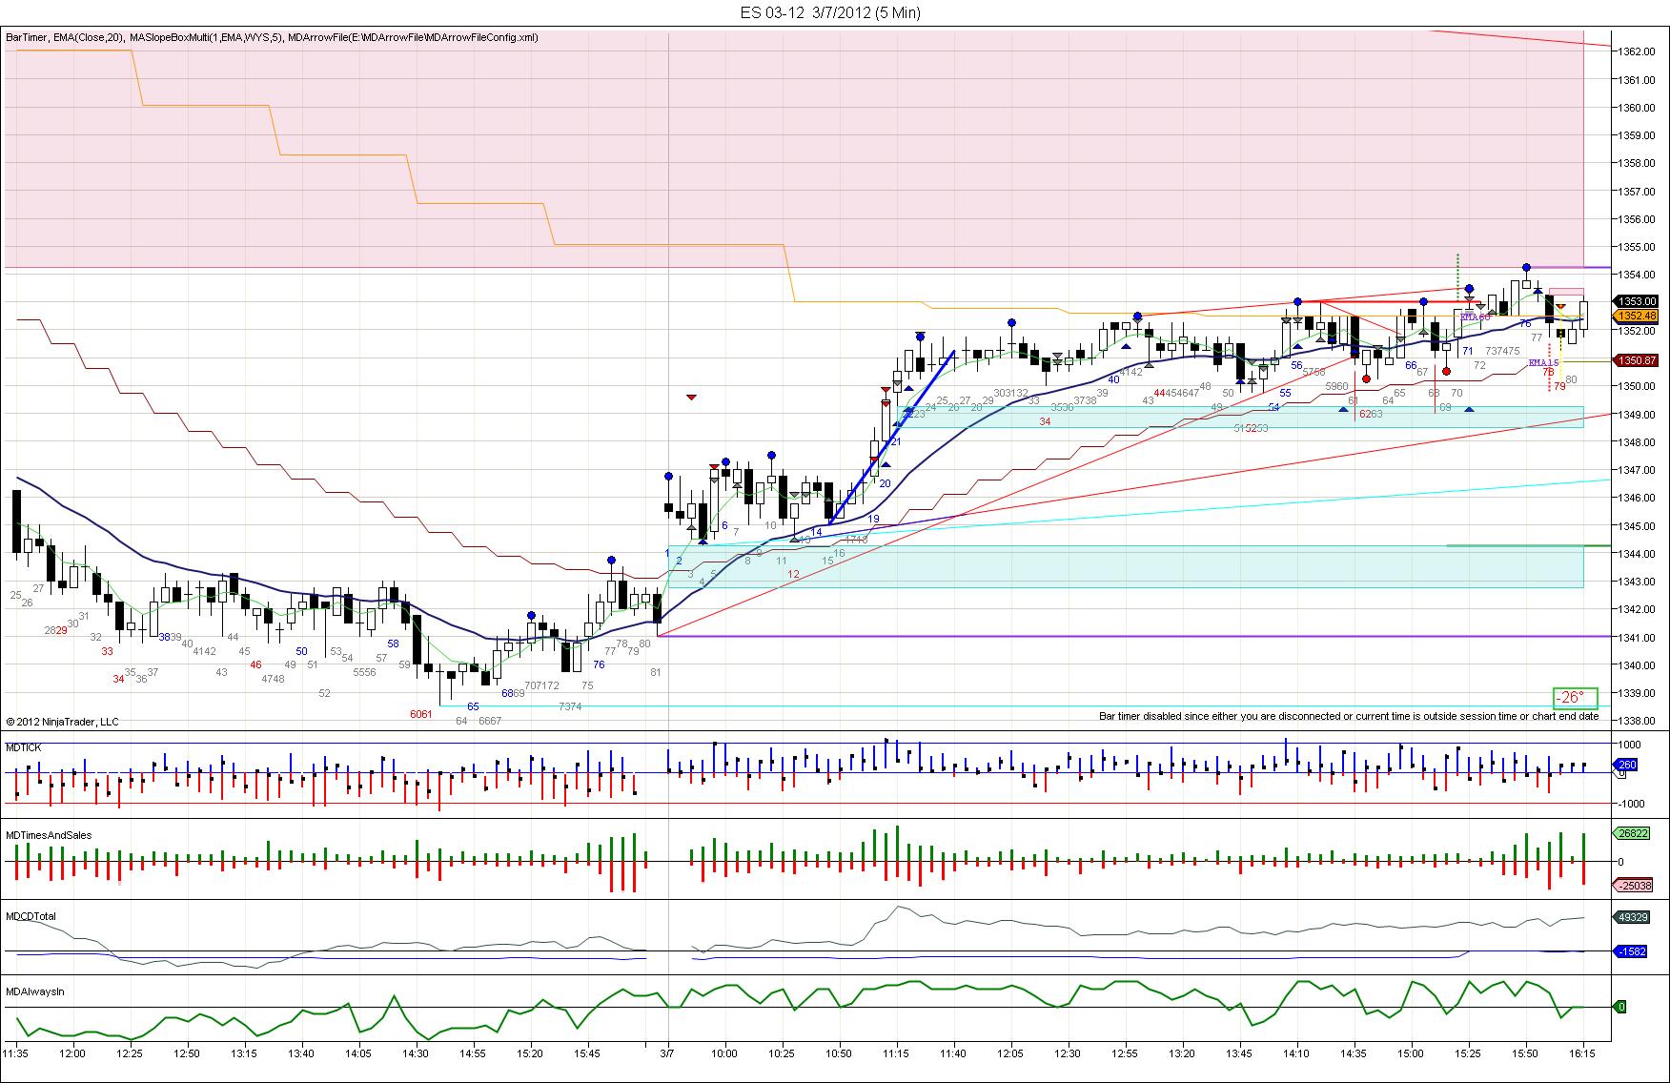
Task: Click the 14:05 time axis label
Action: pyautogui.click(x=358, y=1053)
